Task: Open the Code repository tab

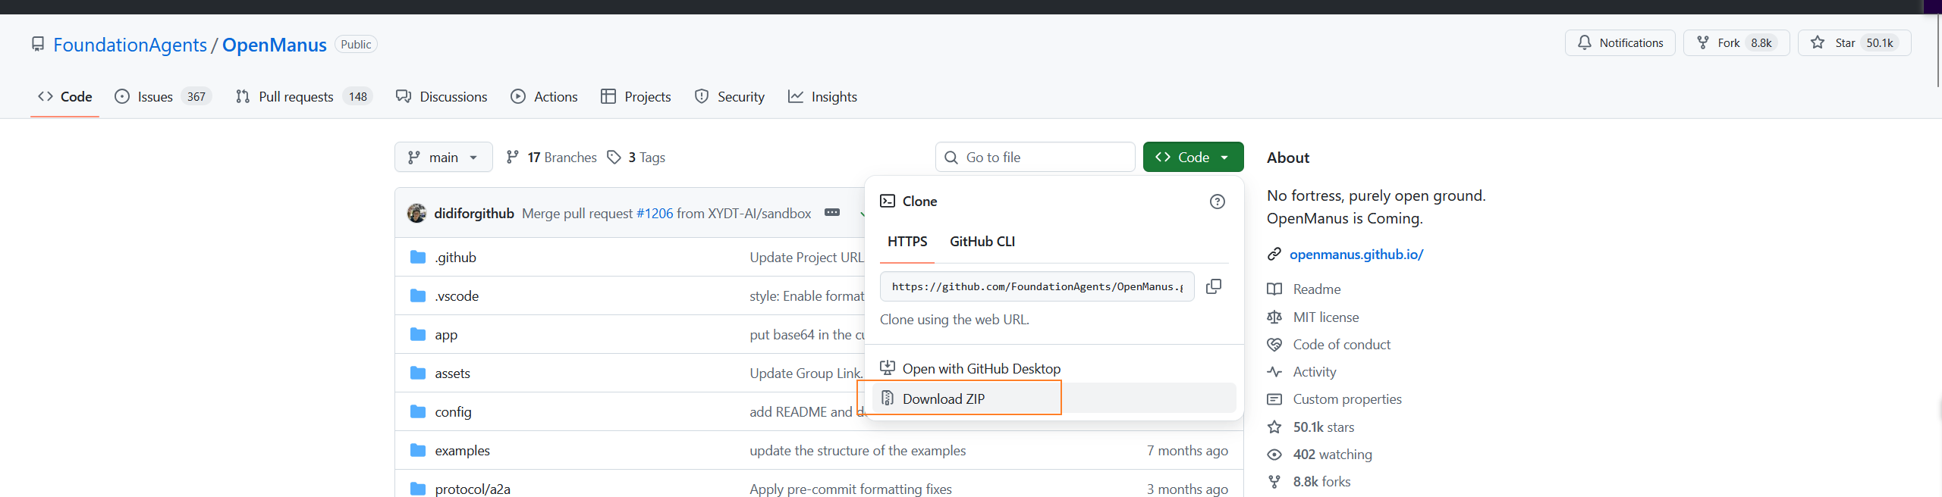Action: [64, 96]
